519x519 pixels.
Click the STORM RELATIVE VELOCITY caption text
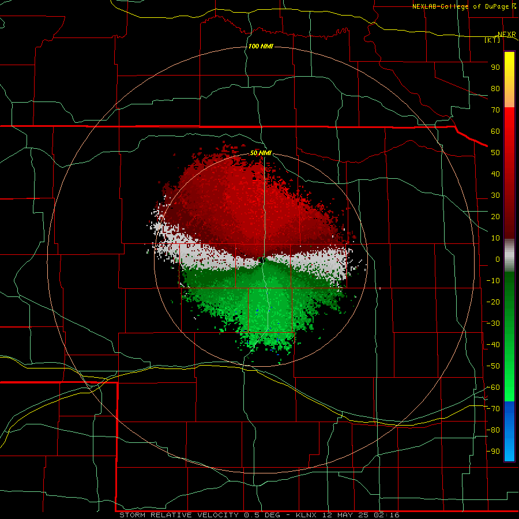pyautogui.click(x=179, y=515)
